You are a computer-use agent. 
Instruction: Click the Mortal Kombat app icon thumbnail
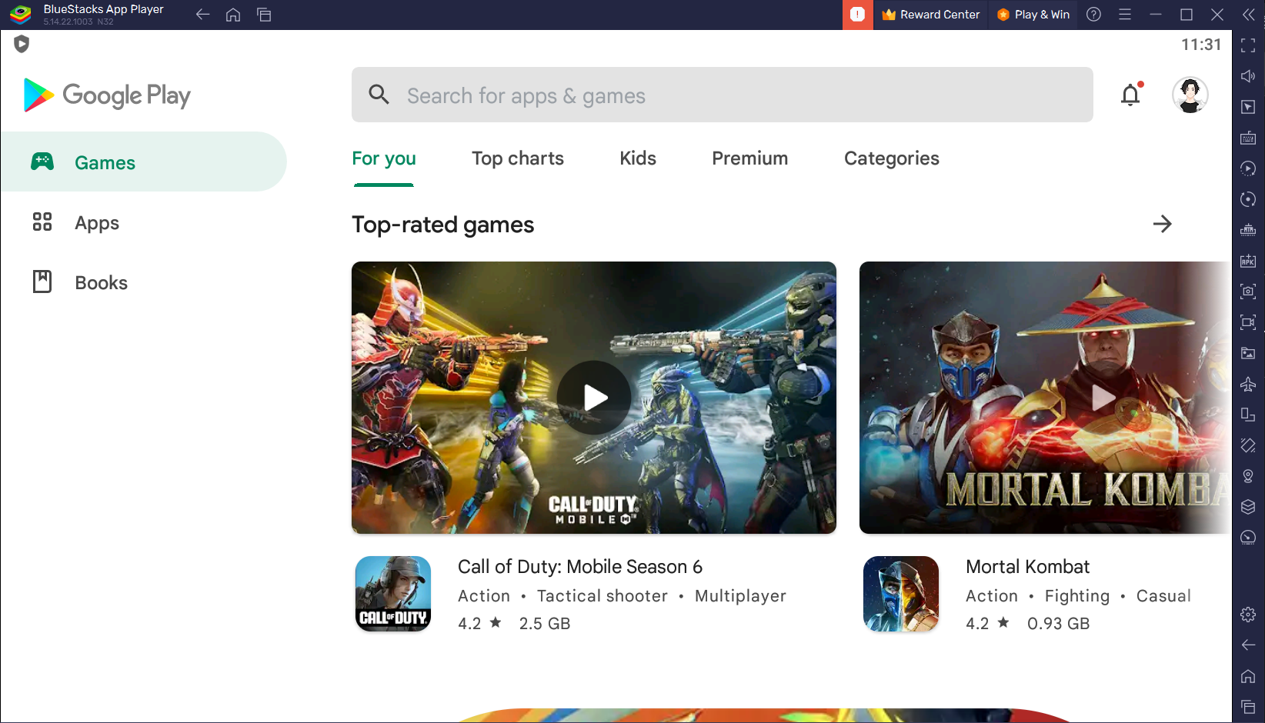click(901, 594)
